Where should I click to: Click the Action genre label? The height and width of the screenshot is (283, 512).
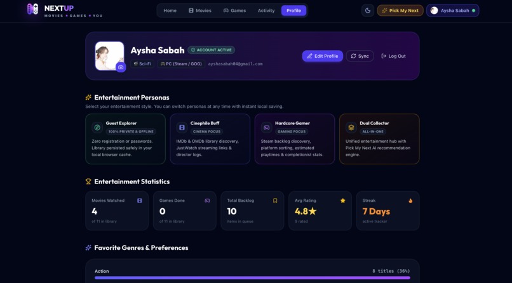click(x=102, y=271)
